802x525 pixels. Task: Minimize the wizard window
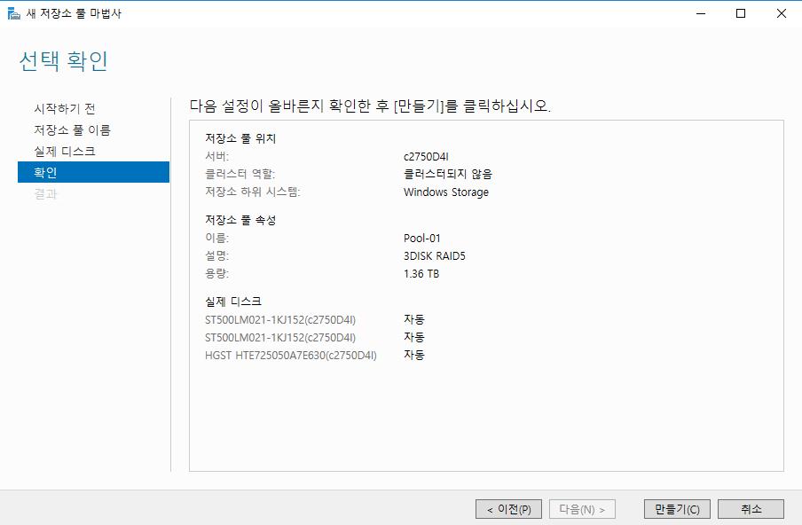(x=701, y=13)
